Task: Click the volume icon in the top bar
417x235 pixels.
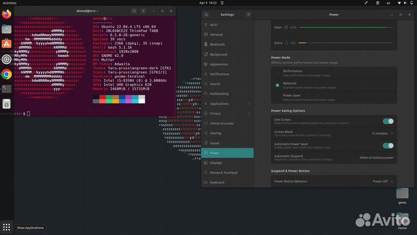Action: [405, 3]
